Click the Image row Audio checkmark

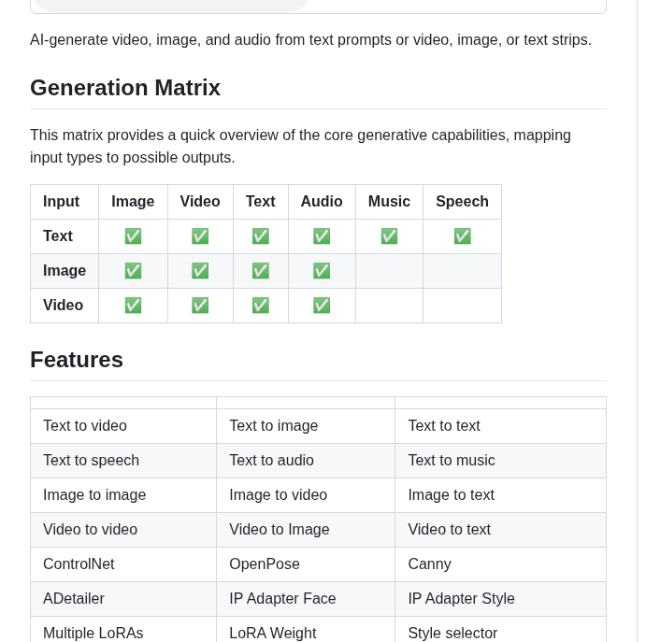pos(322,271)
